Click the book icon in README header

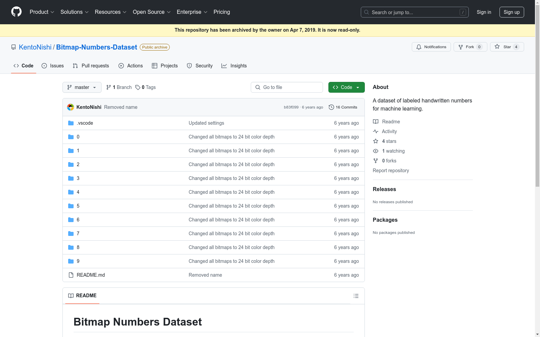71,296
